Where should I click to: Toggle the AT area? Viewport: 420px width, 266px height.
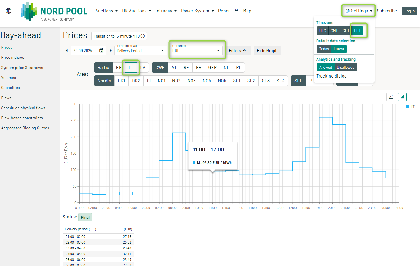coord(174,68)
